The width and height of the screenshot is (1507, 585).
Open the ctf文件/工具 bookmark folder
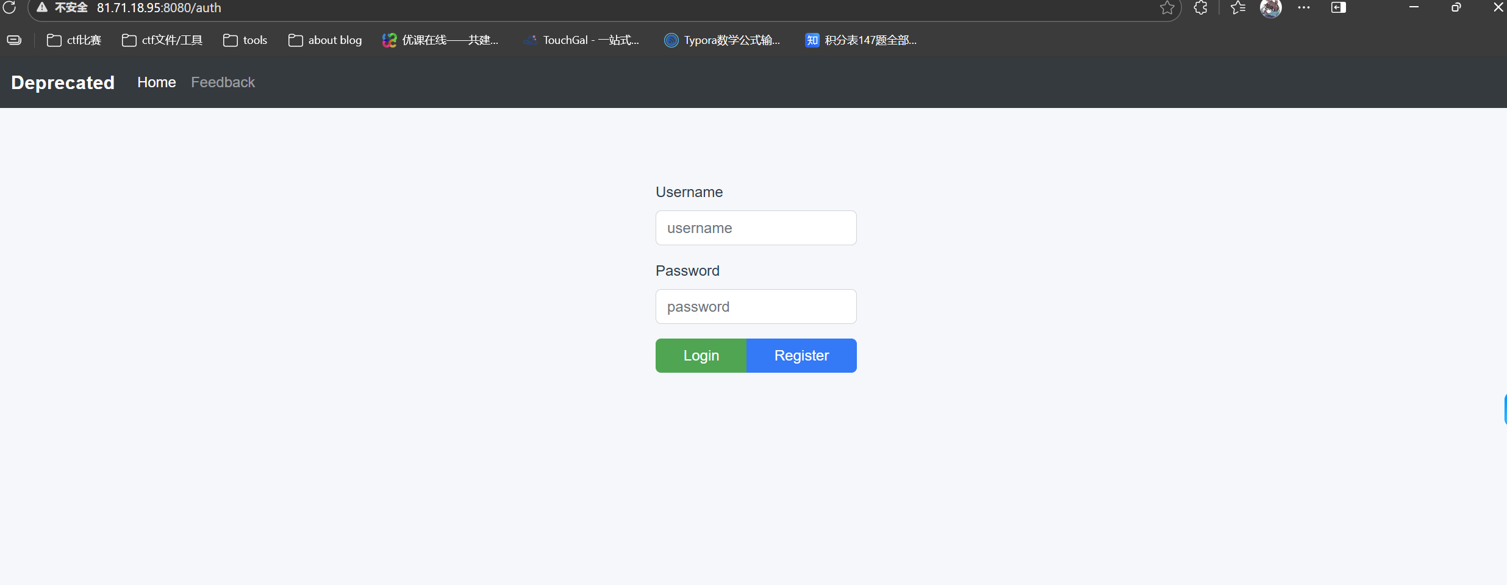point(162,40)
